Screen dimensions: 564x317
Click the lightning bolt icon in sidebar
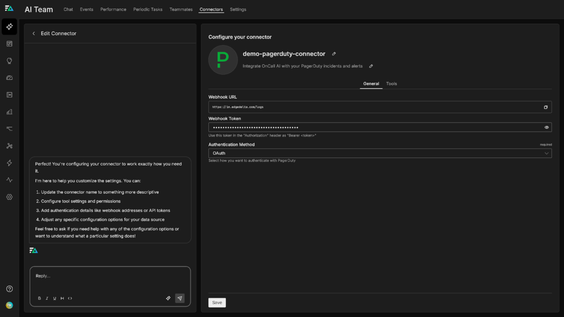point(9,163)
